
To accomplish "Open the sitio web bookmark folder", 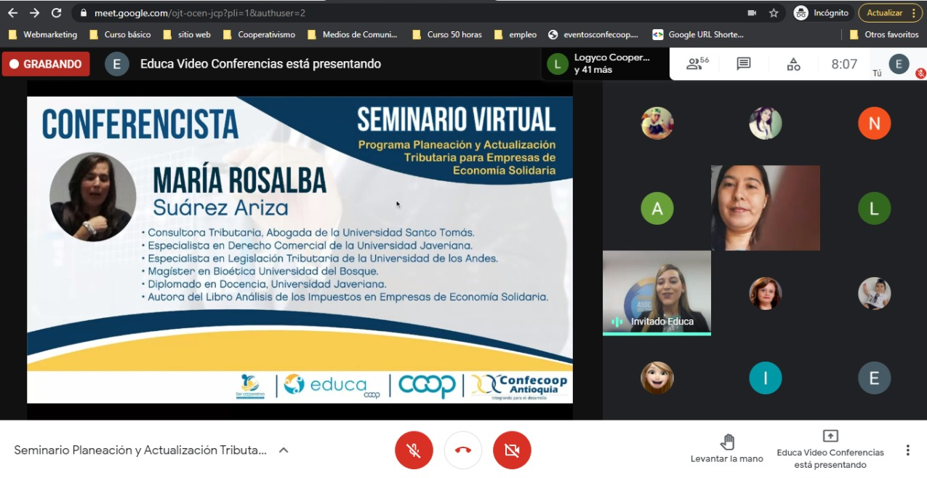I will (187, 34).
